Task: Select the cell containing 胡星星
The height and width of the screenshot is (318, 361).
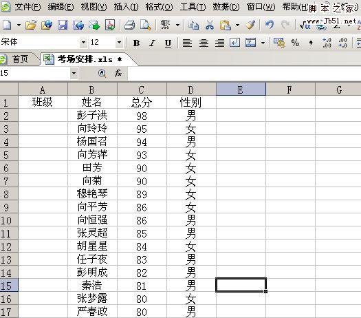Action: [x=92, y=246]
